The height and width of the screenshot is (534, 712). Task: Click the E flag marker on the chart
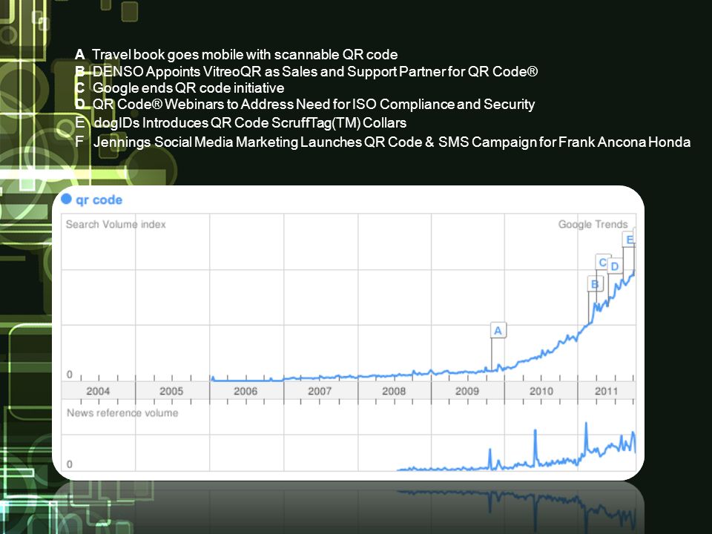(629, 240)
